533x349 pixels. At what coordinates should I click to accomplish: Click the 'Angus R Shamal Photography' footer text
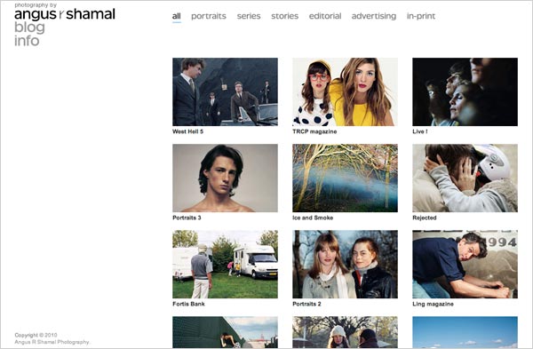click(52, 342)
